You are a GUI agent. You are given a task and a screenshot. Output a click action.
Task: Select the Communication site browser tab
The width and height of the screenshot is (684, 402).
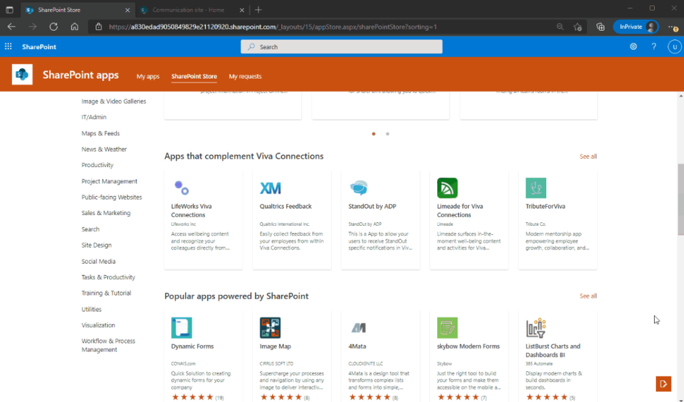(188, 10)
